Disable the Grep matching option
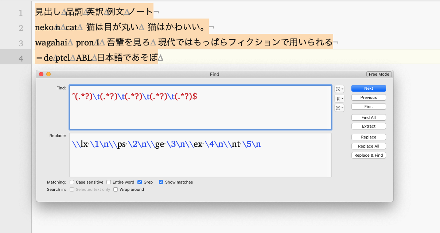 tap(140, 182)
